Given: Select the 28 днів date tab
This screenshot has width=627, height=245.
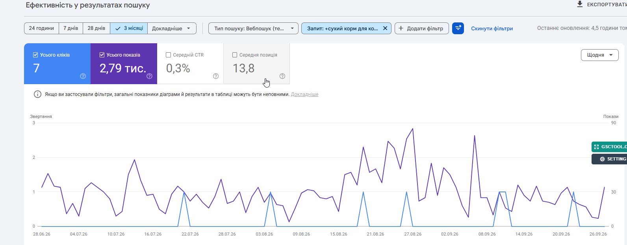Looking at the screenshot, I should coord(96,28).
